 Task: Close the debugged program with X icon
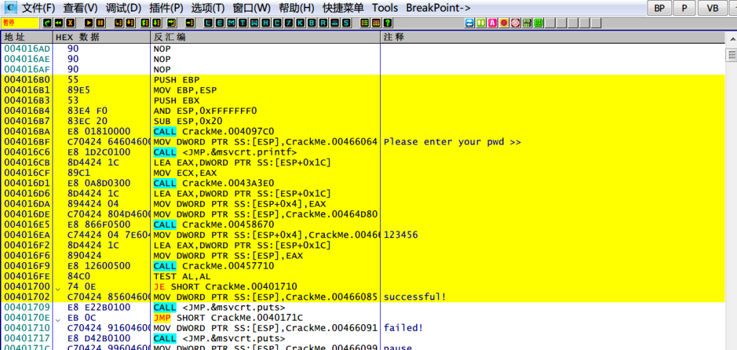click(70, 23)
